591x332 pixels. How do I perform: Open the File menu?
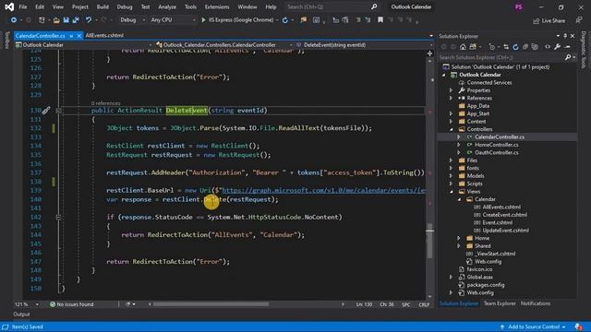pyautogui.click(x=23, y=6)
